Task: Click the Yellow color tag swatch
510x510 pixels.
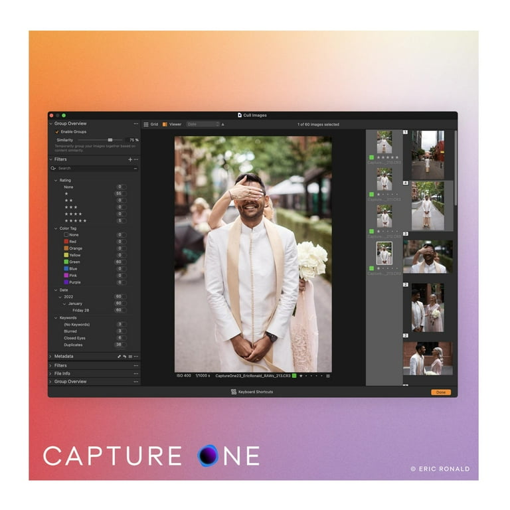Action: click(66, 255)
